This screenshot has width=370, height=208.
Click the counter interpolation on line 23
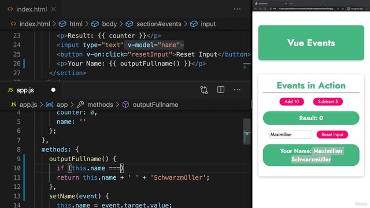(x=122, y=36)
